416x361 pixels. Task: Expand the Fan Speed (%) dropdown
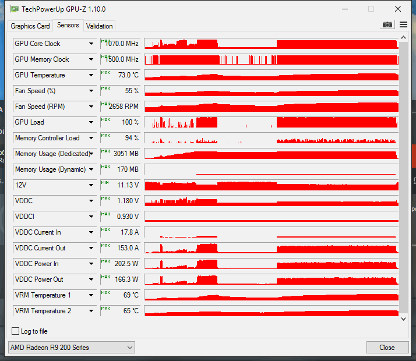(91, 91)
